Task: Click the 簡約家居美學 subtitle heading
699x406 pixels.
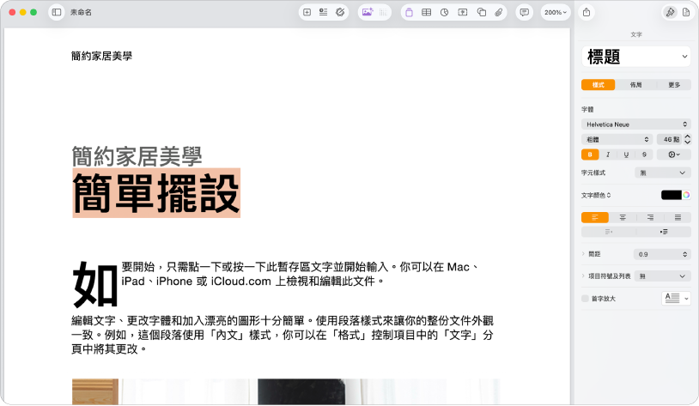Action: pos(137,156)
